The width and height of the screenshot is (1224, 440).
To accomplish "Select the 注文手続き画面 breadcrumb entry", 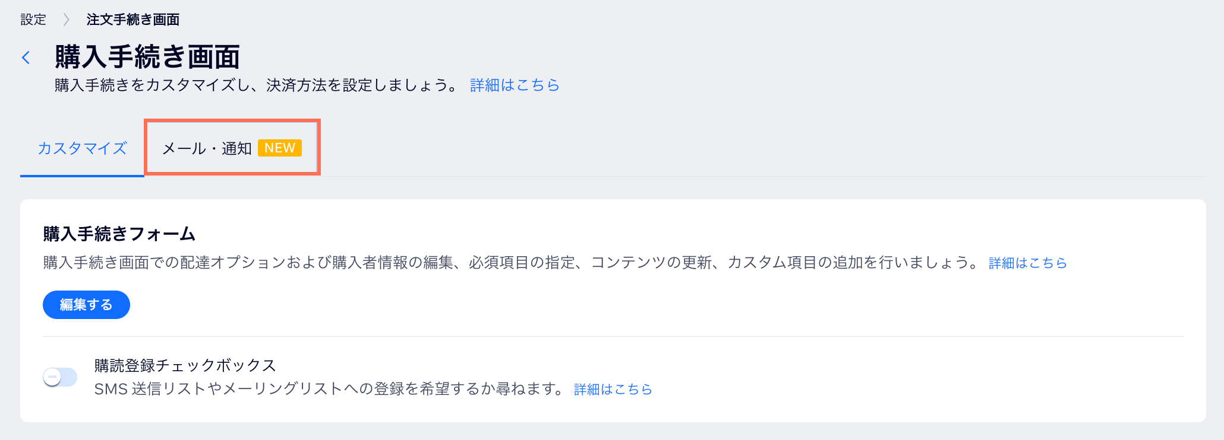I will (x=133, y=18).
